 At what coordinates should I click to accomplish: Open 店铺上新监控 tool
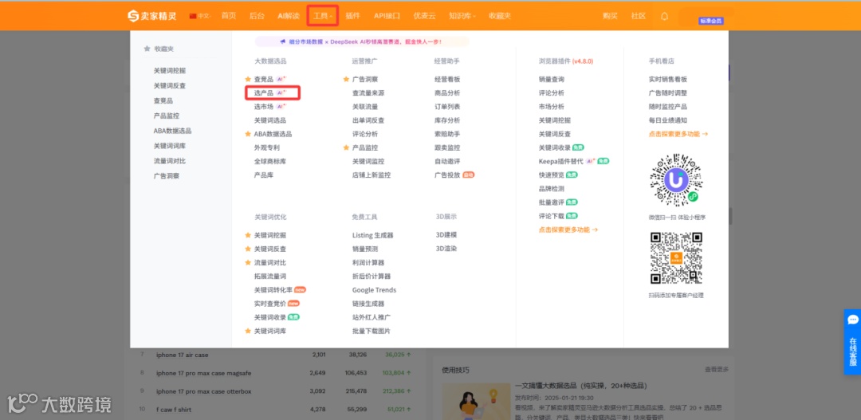tap(372, 175)
